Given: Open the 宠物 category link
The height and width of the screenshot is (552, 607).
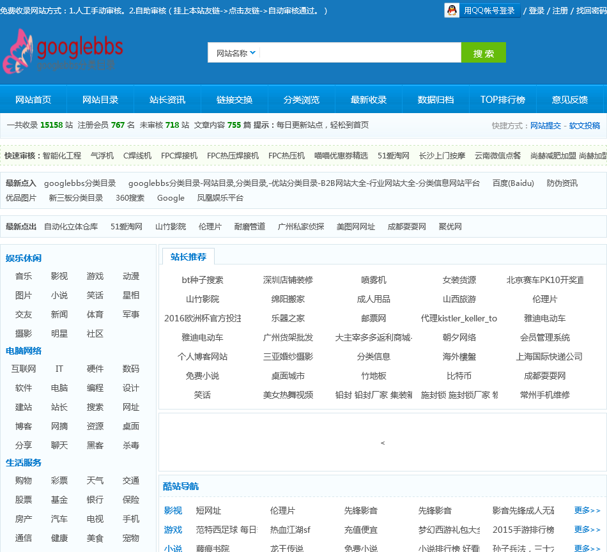Looking at the screenshot, I should point(131,538).
